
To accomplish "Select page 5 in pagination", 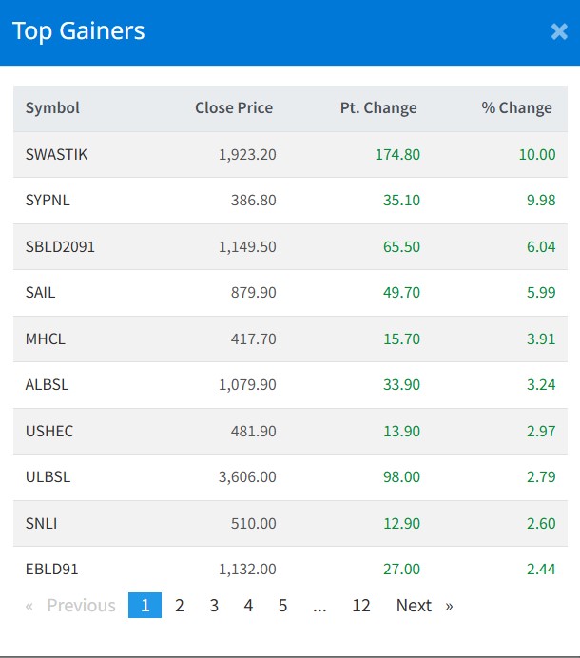I will tap(282, 606).
